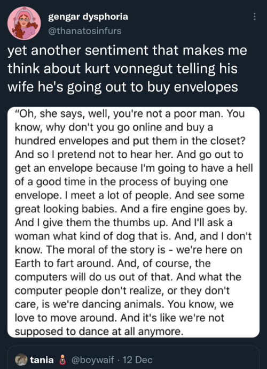Open the quoted tweet card from tania

[133, 358]
